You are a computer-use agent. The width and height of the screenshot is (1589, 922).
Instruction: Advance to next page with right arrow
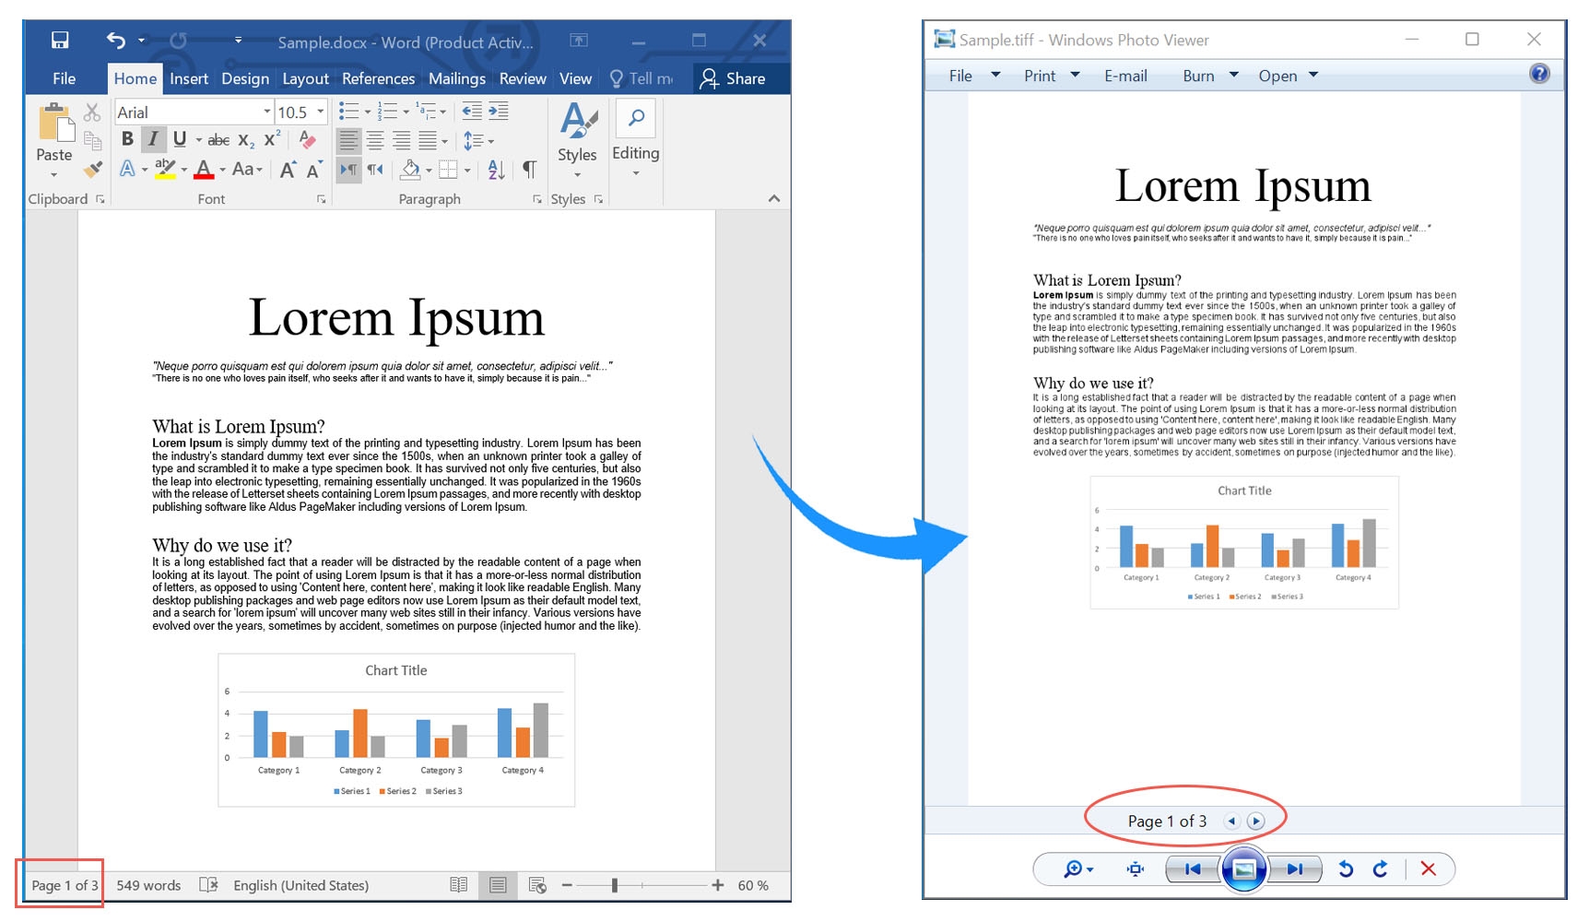(x=1255, y=820)
